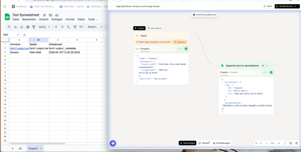Open the Daten menu

(x=81, y=19)
